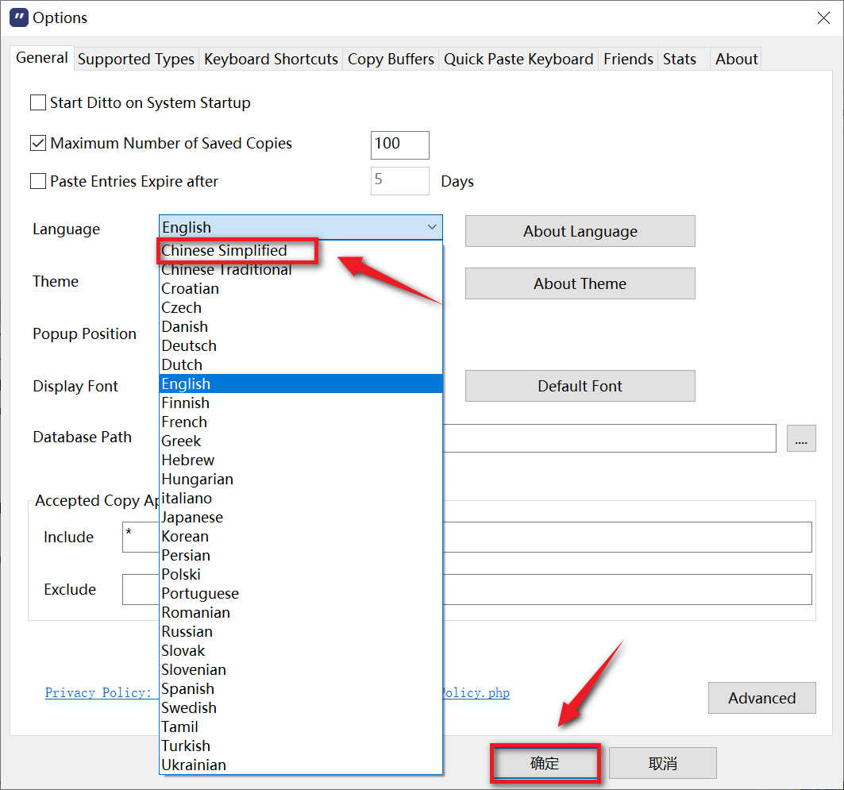Click the Ditto app icon in title bar
The width and height of the screenshot is (844, 790).
coord(19,17)
